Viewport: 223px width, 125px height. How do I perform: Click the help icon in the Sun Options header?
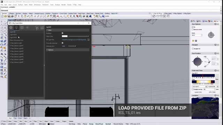(215, 24)
